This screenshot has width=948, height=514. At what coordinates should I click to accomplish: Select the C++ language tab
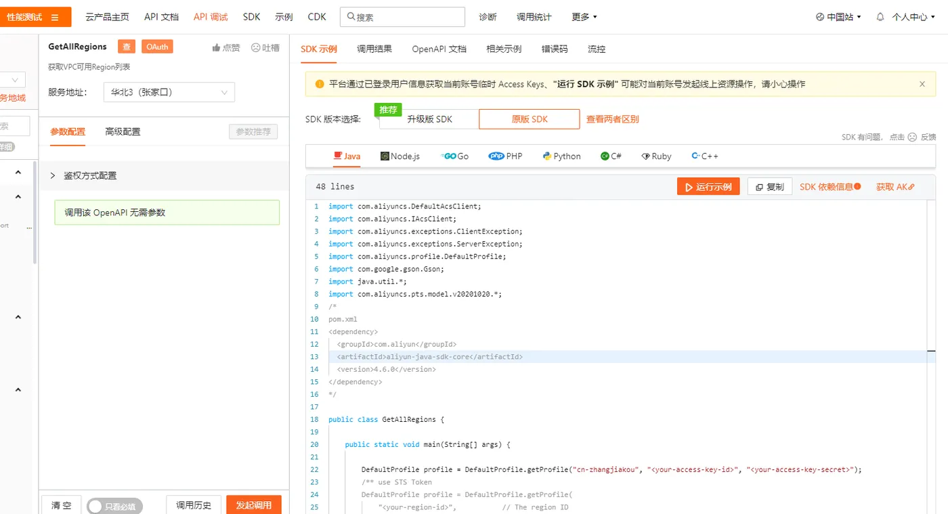[705, 156]
